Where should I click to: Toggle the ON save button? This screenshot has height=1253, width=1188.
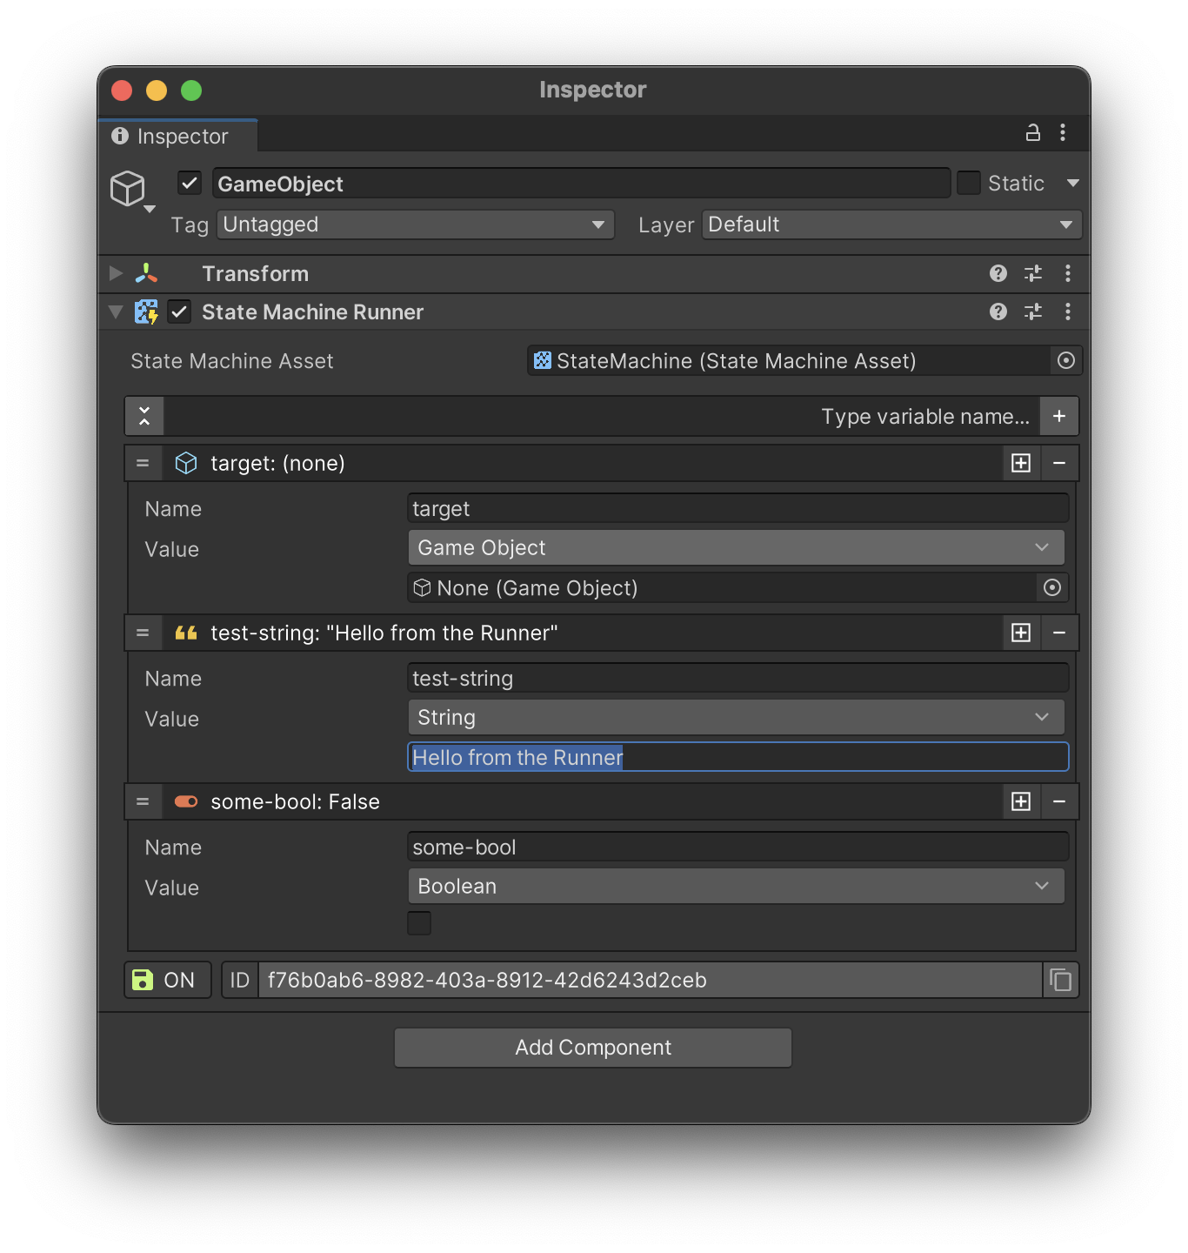(x=168, y=980)
